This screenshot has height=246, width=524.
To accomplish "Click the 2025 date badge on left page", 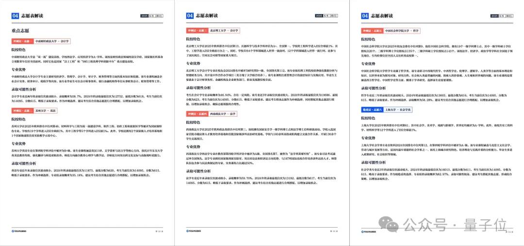I will click(x=144, y=16).
